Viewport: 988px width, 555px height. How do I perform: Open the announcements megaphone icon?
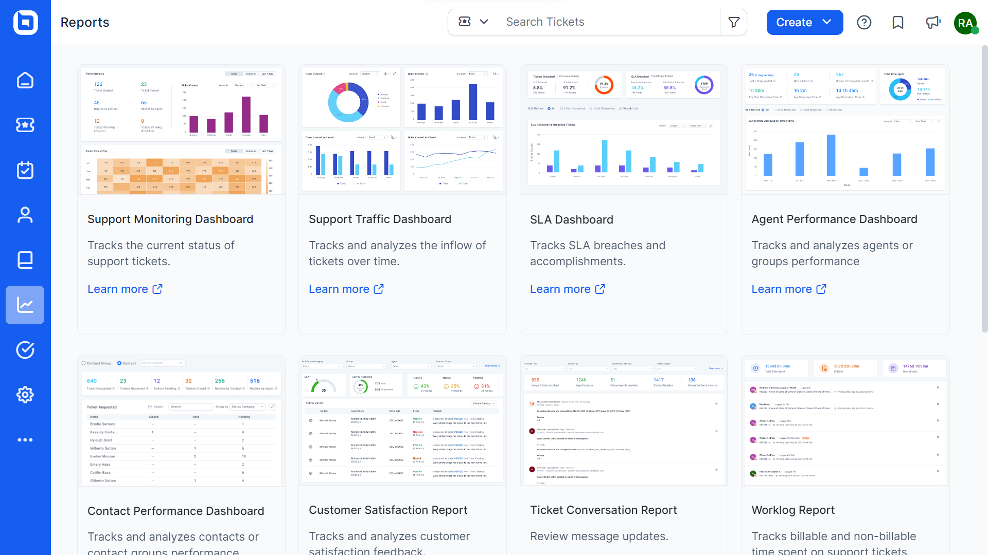pyautogui.click(x=933, y=22)
